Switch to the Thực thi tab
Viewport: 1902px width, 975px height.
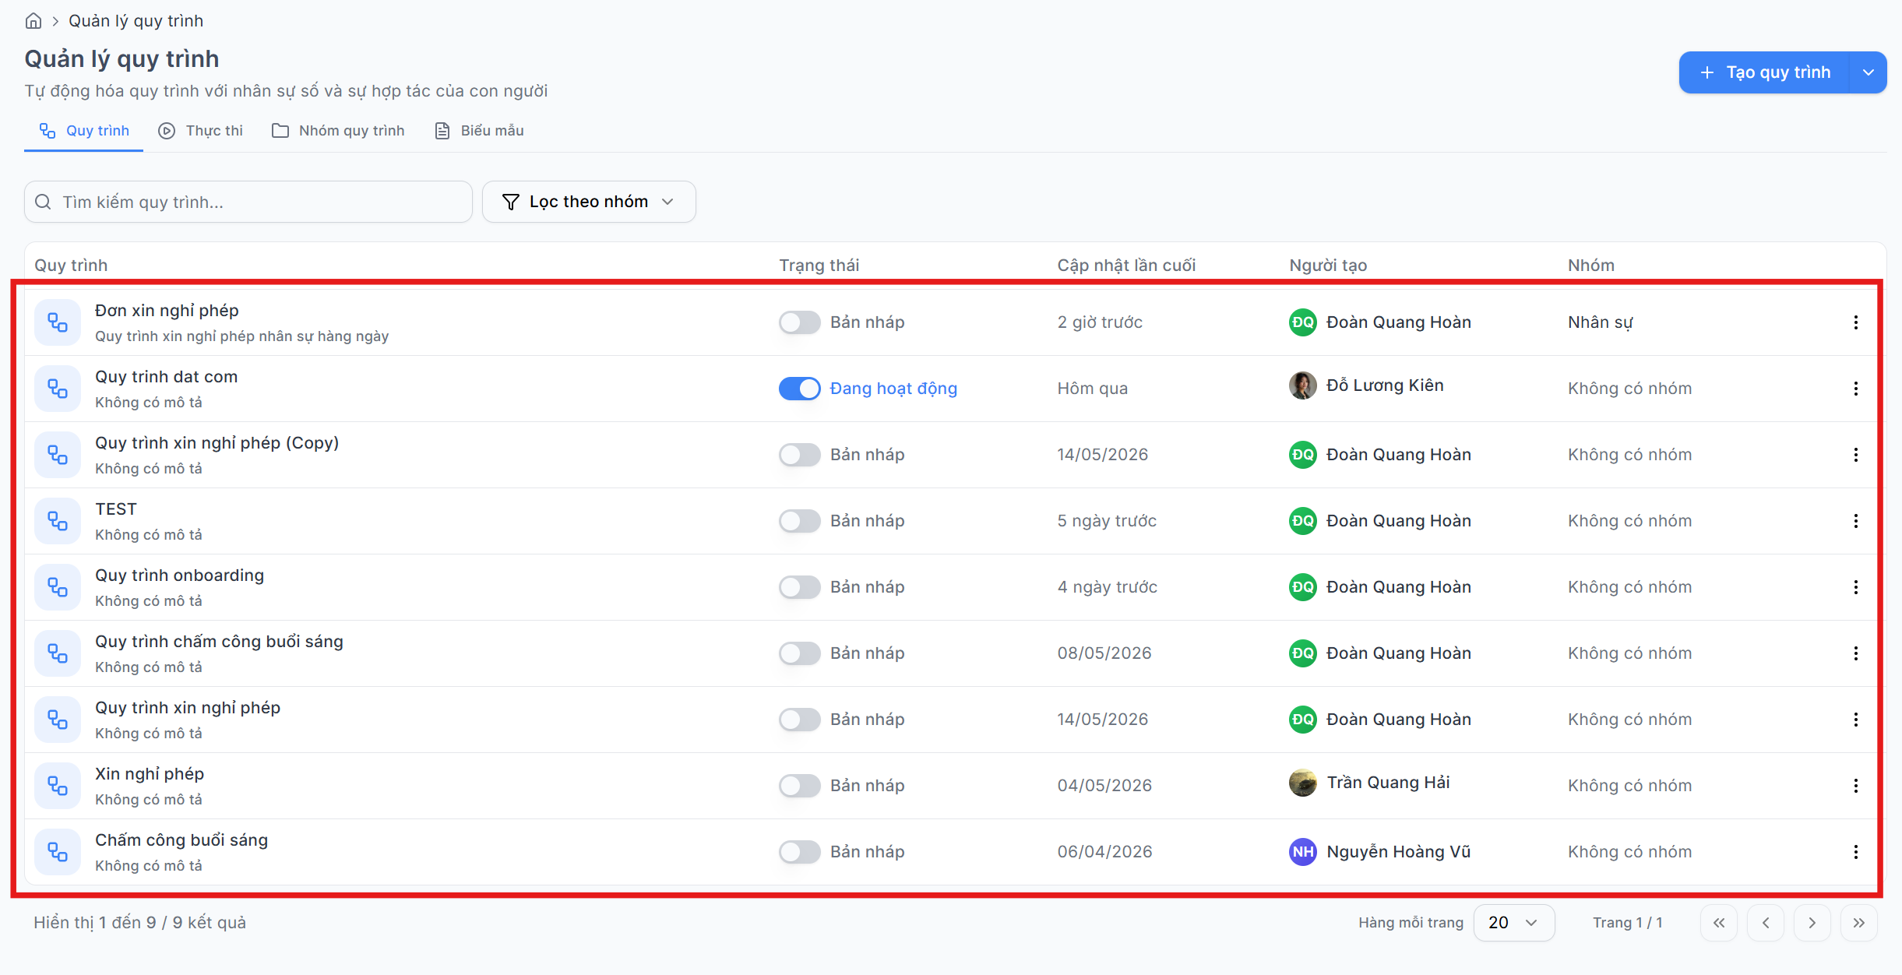pyautogui.click(x=201, y=131)
